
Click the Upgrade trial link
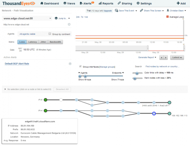[108, 11]
